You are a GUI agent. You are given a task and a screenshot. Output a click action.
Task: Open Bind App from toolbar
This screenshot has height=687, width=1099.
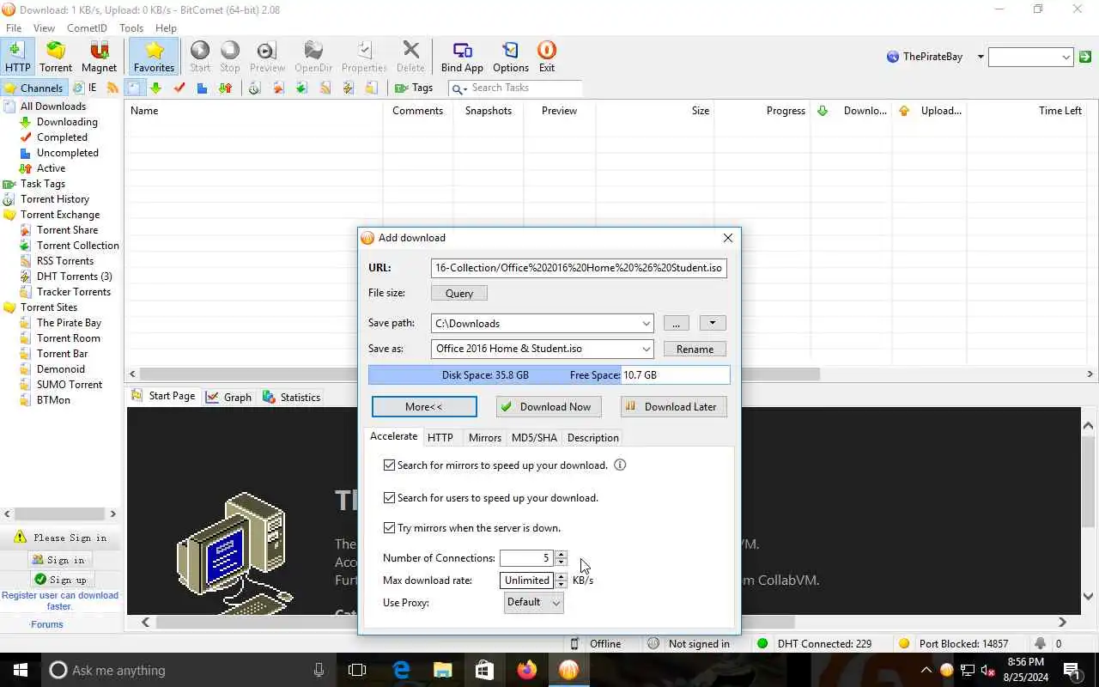pyautogui.click(x=462, y=57)
